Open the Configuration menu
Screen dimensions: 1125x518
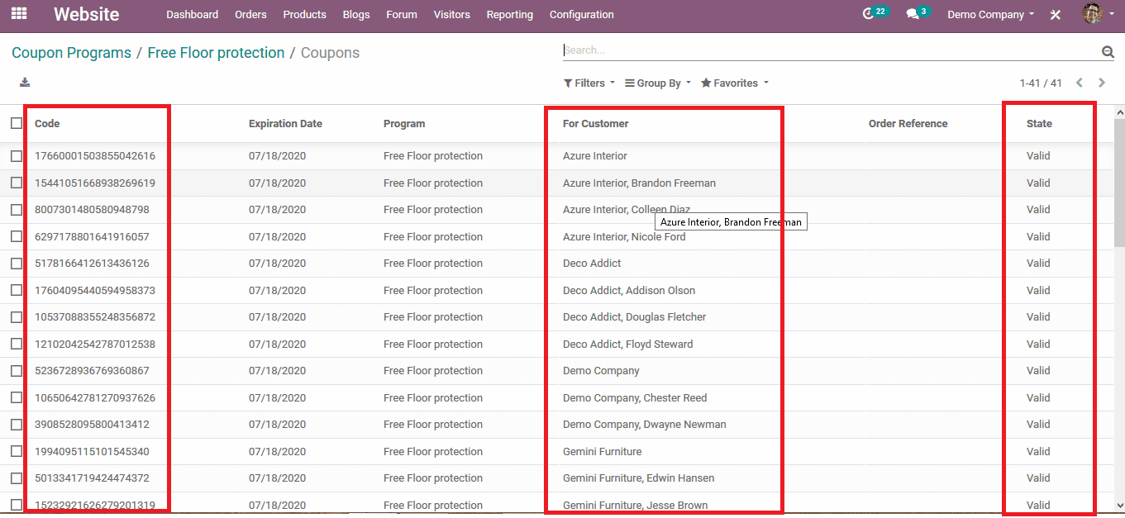coord(582,14)
